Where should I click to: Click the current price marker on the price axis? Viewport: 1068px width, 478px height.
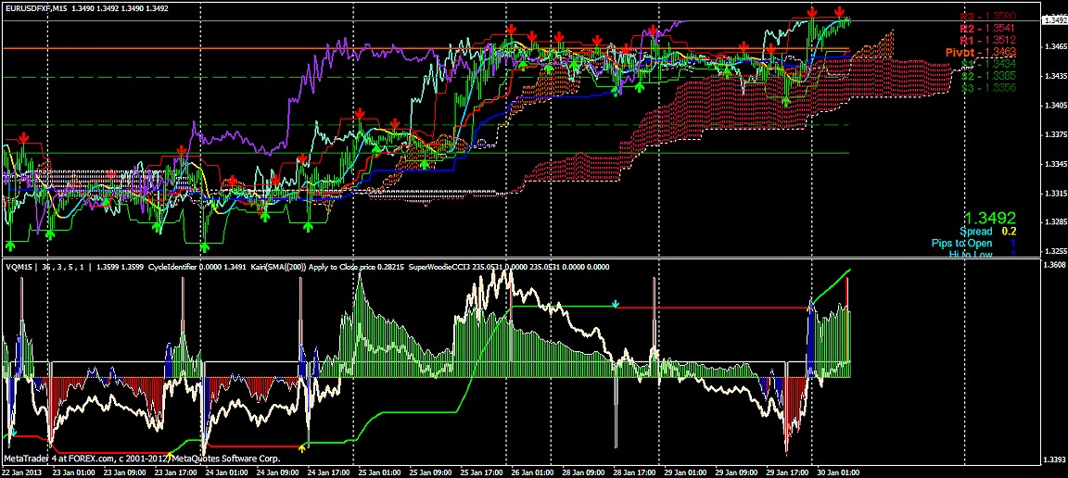[1054, 19]
